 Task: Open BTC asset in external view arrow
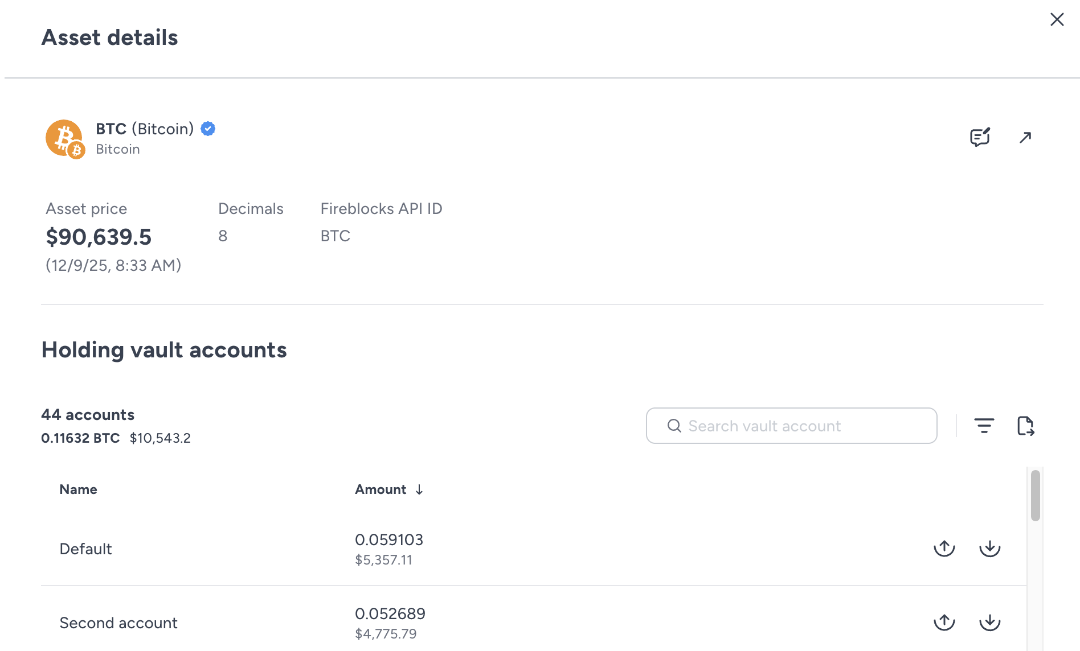1025,137
